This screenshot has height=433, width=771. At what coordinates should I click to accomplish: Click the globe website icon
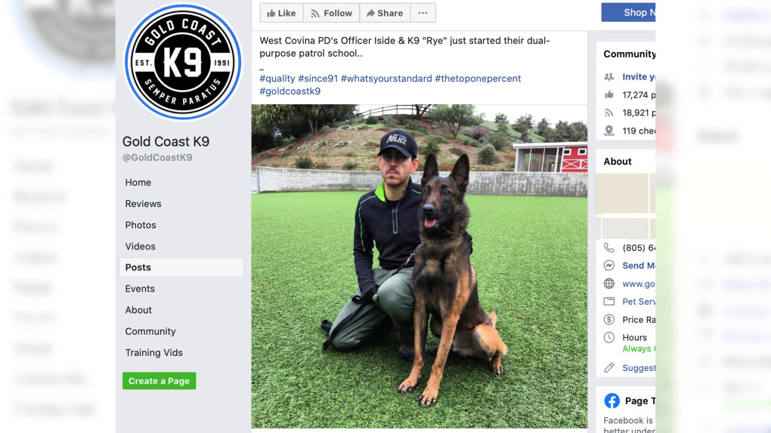coord(609,283)
